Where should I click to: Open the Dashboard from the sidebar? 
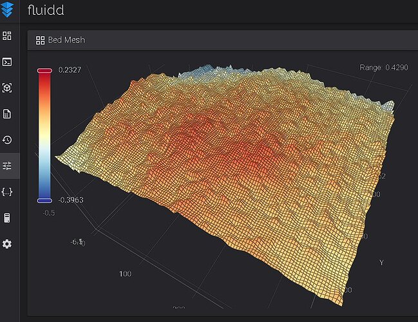tap(7, 35)
